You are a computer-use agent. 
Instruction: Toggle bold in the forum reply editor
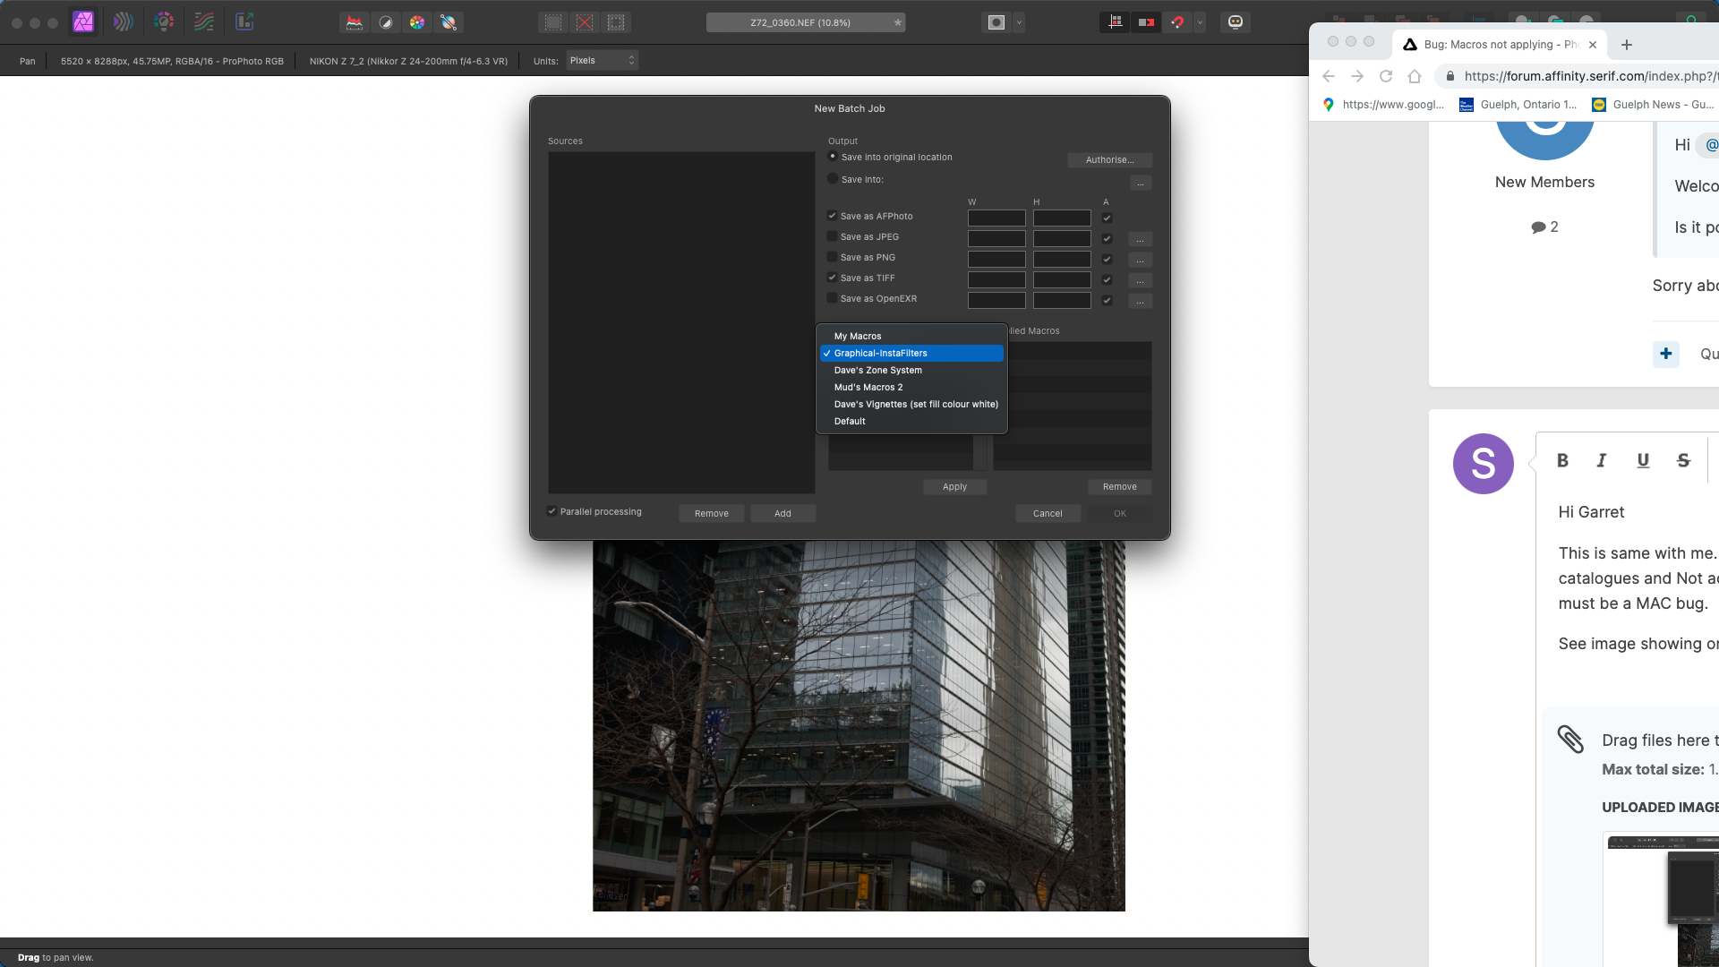1563,459
